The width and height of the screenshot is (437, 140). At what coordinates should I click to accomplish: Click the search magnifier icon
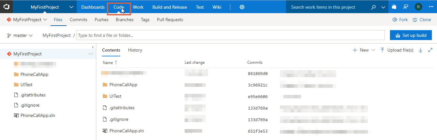click(373, 7)
